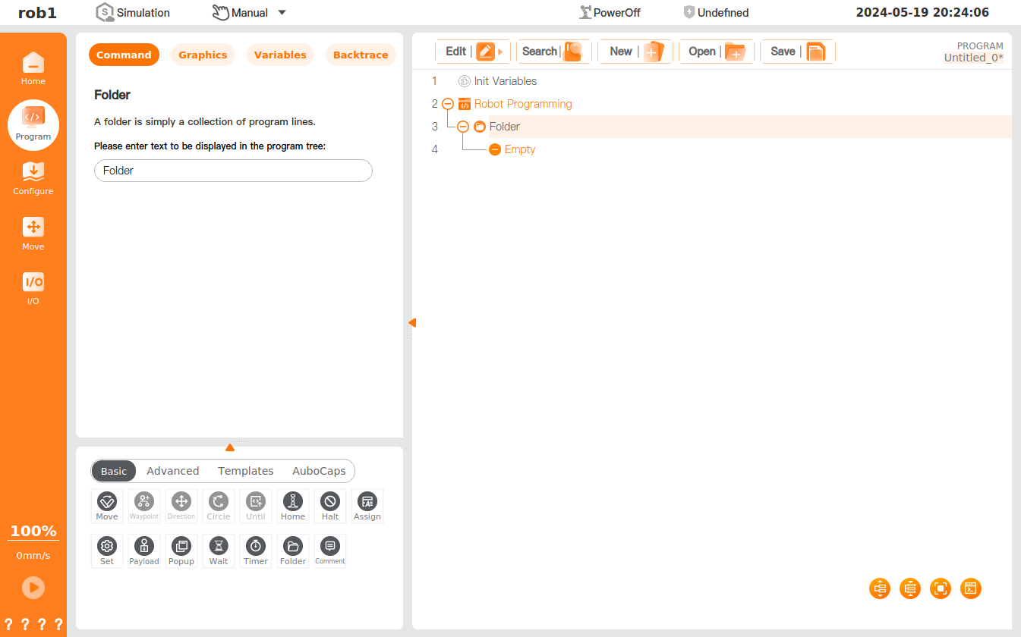Add a Popup command
This screenshot has height=637, width=1021.
[181, 551]
